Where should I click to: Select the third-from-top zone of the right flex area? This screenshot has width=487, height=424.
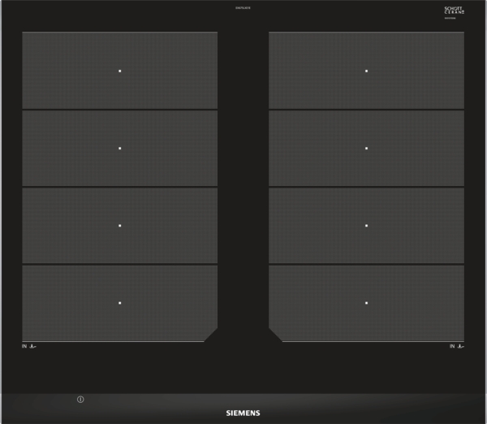point(367,225)
